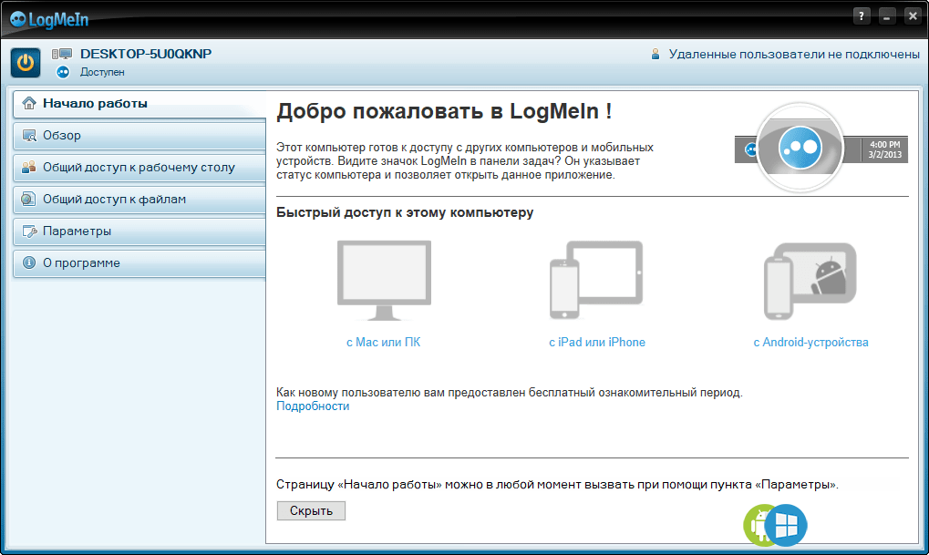Viewport: 929px width, 555px height.
Task: Open the О программе section
Action: click(x=139, y=263)
